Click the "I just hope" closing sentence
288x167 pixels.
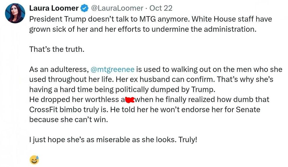113,140
